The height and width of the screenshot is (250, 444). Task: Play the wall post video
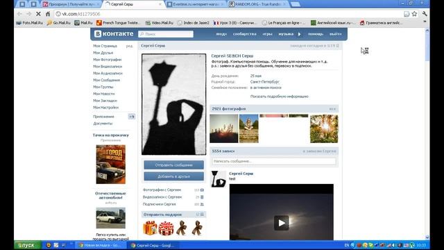point(282,223)
